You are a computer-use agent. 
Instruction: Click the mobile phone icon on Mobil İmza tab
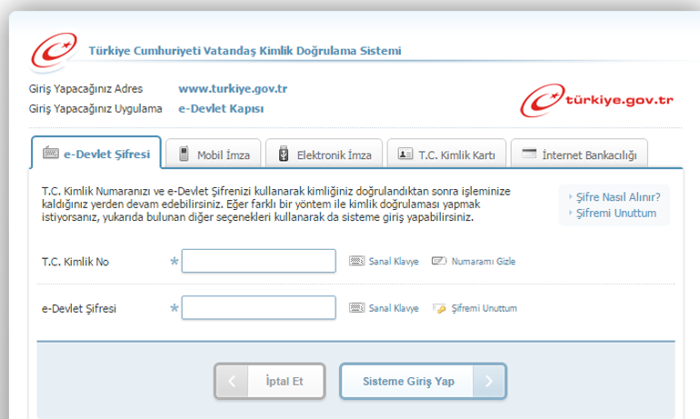click(185, 155)
